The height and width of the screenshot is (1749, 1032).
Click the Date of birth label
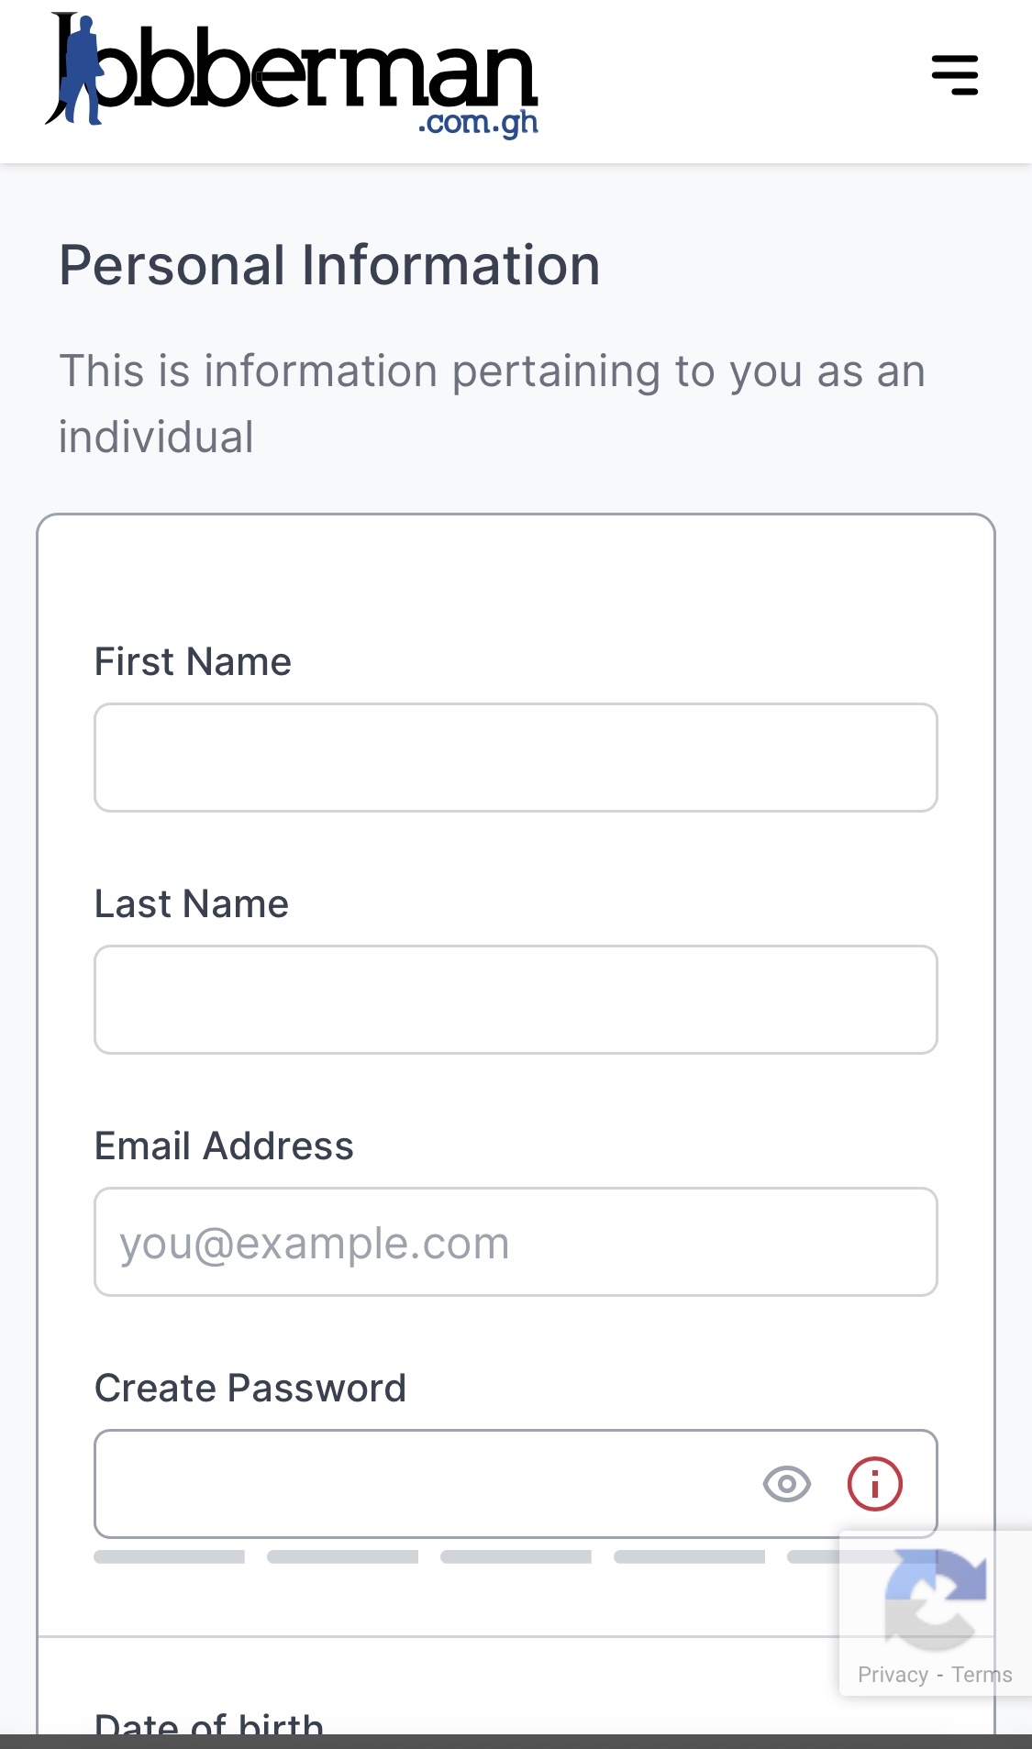209,1723
